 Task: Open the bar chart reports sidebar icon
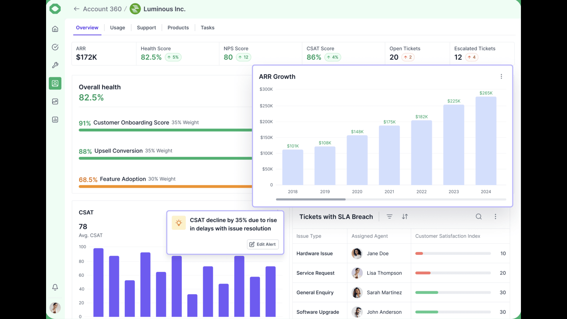(55, 120)
